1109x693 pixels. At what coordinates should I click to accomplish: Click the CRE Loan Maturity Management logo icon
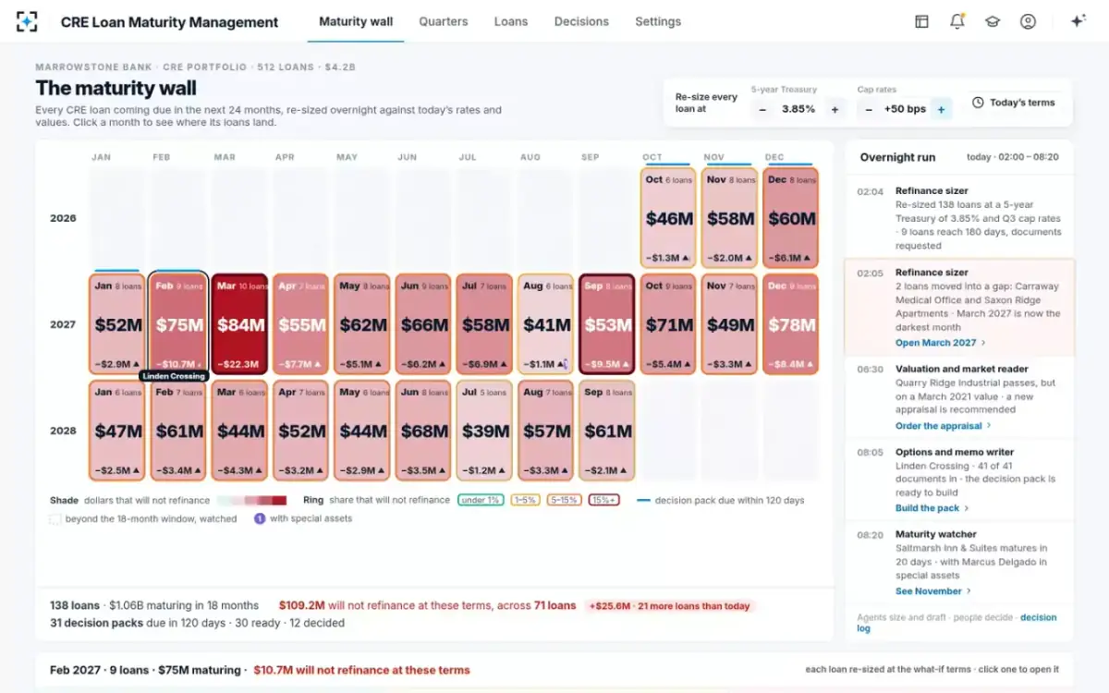pos(28,21)
